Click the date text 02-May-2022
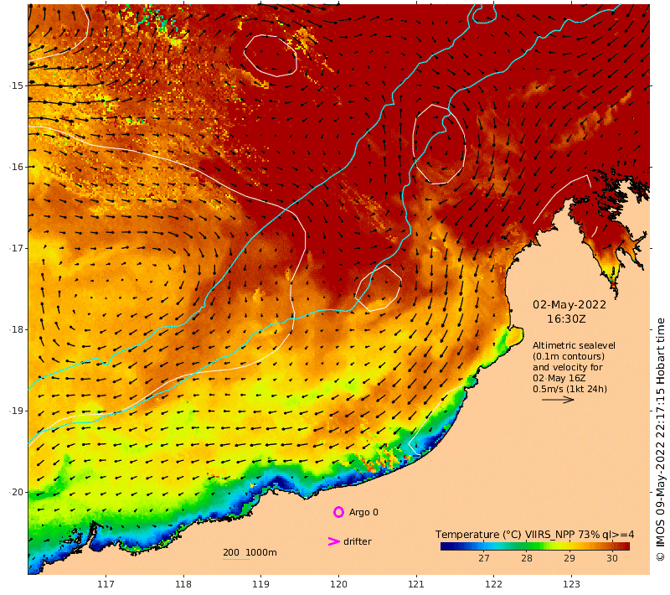Screen dimensions: 670x595 click(x=569, y=305)
